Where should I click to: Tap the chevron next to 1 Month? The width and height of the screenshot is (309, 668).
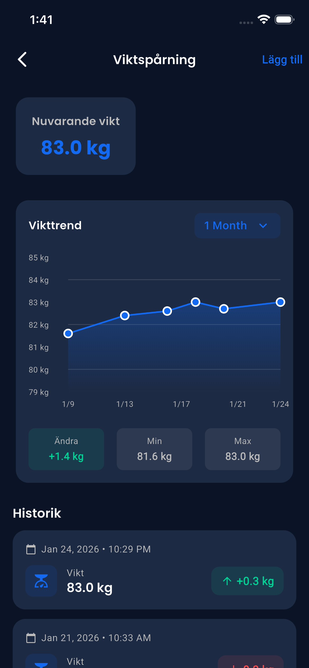click(263, 226)
